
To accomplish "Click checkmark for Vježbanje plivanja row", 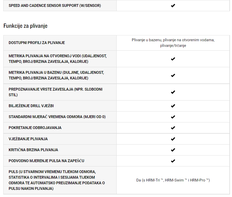I will pyautogui.click(x=173, y=139).
